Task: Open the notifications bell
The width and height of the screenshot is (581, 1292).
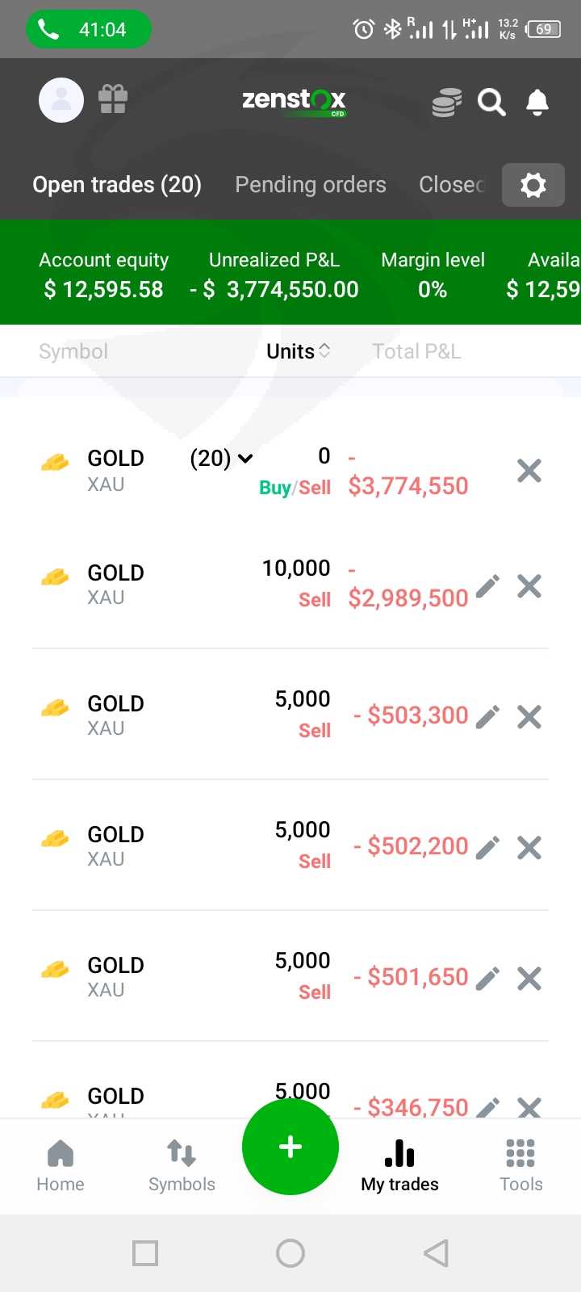Action: coord(537,103)
